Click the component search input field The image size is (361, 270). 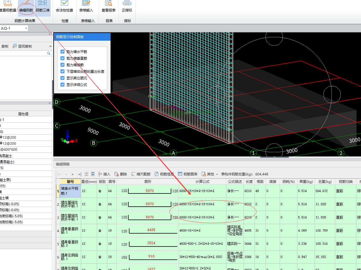tap(23, 53)
